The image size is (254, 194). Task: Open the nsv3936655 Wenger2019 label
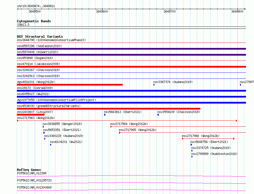(62, 124)
